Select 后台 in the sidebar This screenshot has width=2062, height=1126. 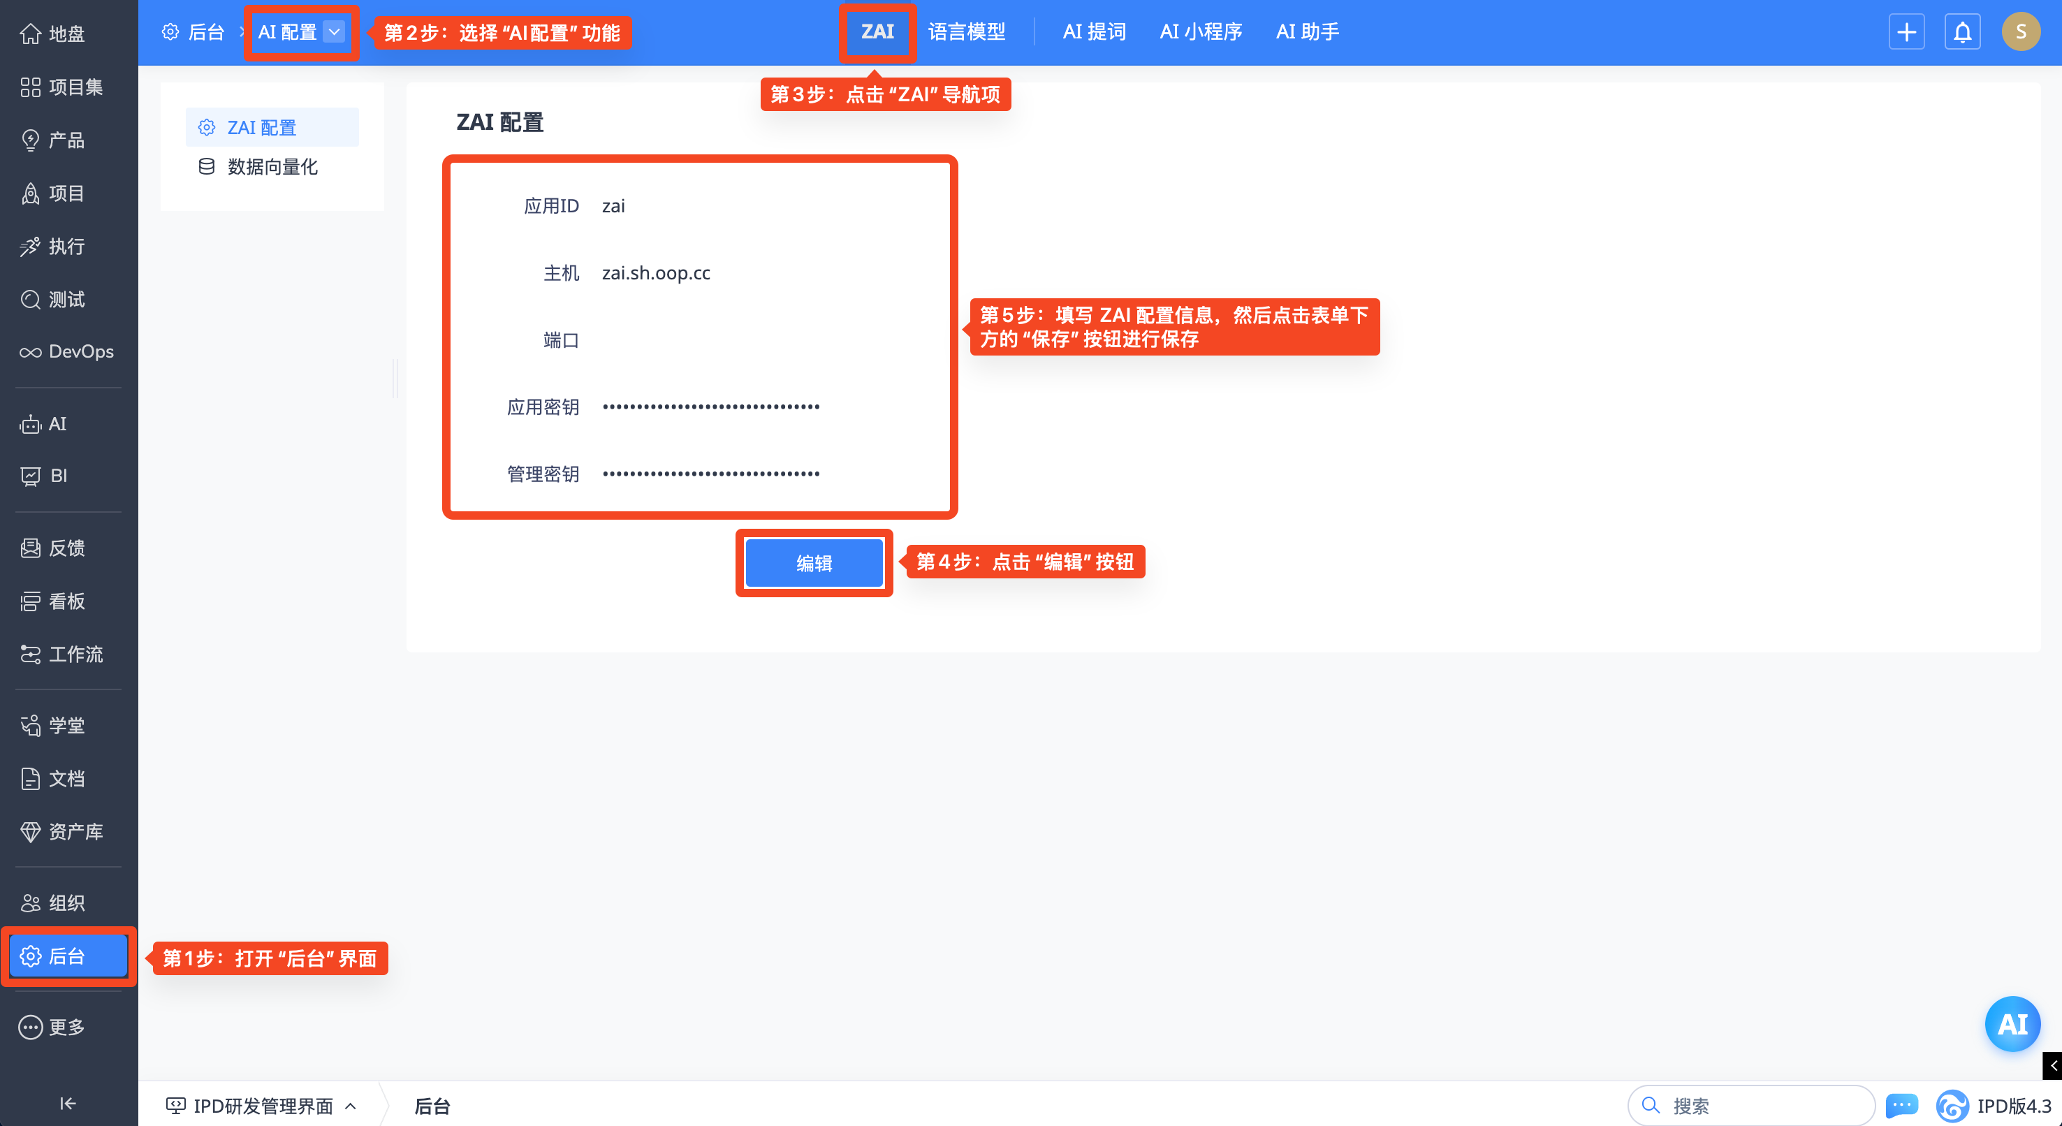[68, 956]
